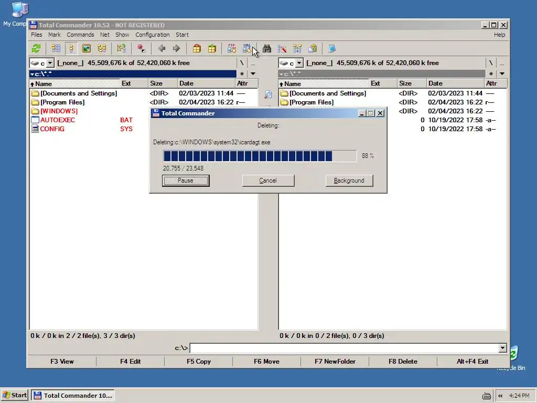Open the Configuration menu
The height and width of the screenshot is (403, 537).
click(x=153, y=35)
